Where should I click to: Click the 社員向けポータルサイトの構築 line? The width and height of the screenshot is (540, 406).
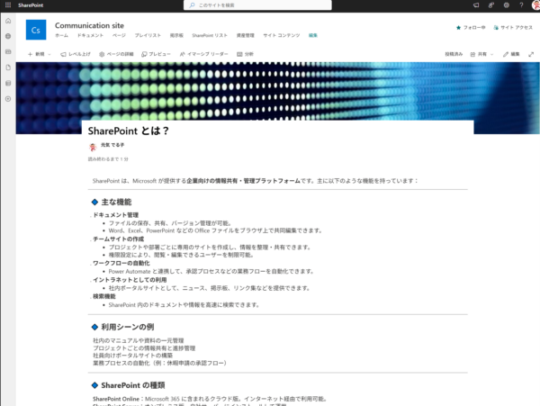(x=132, y=356)
